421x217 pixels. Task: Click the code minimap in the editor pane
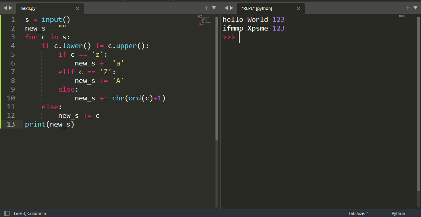pyautogui.click(x=204, y=20)
